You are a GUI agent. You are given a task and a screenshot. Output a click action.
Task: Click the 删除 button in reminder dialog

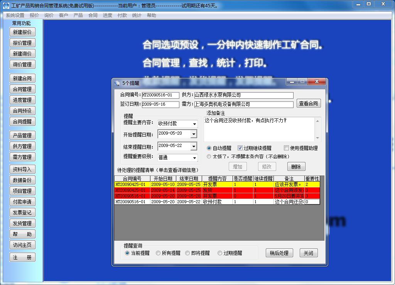pyautogui.click(x=296, y=167)
